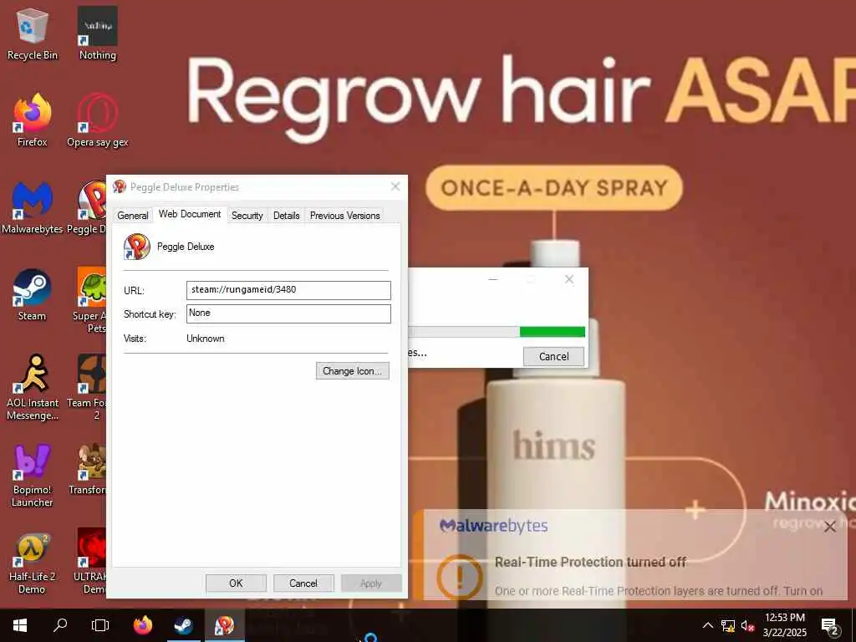856x642 pixels.
Task: Open the Windows Start menu
Action: pyautogui.click(x=20, y=625)
